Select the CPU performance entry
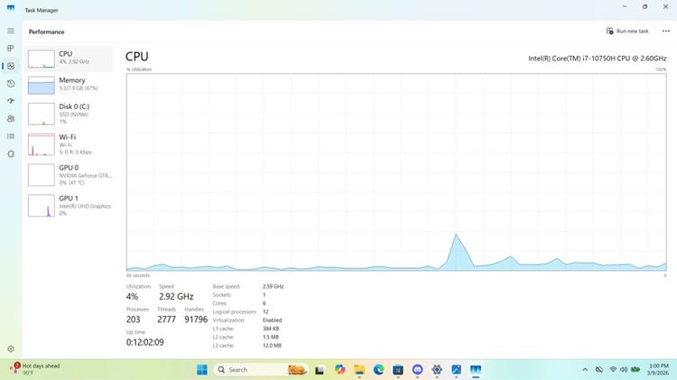The image size is (677, 380). click(x=70, y=59)
